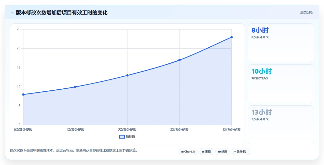Click the footnote text starting with 修改次数不是简单的线性成本
The image size is (324, 165).
(x=74, y=150)
